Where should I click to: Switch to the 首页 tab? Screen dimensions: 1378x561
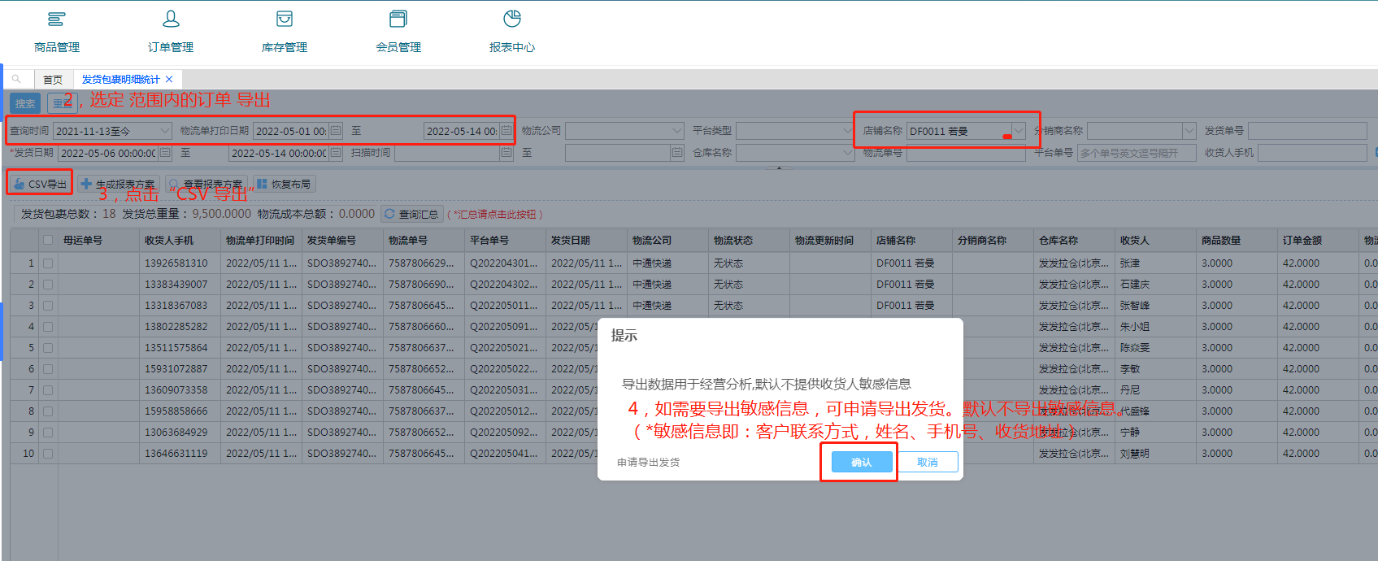click(x=53, y=79)
